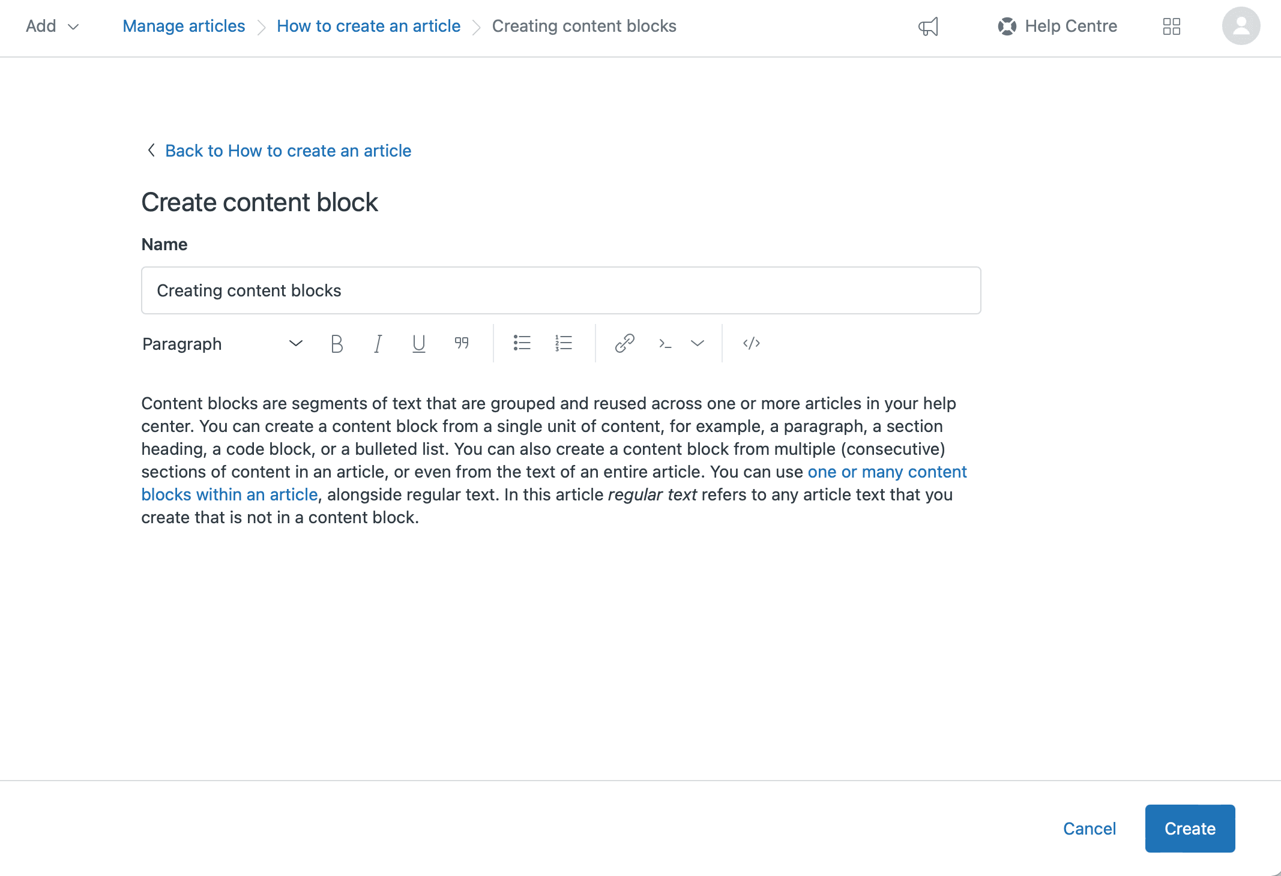Click the announcement megaphone icon
The image size is (1281, 876).
(929, 26)
